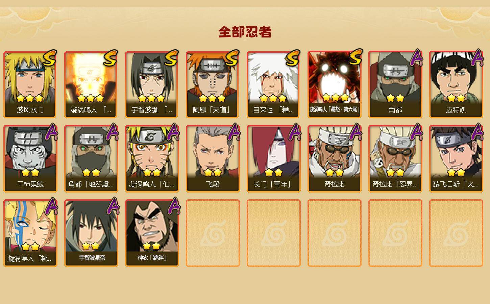Select the 干柿鬼鲛 ninja card
The width and height of the screenshot is (490, 304).
click(30, 159)
